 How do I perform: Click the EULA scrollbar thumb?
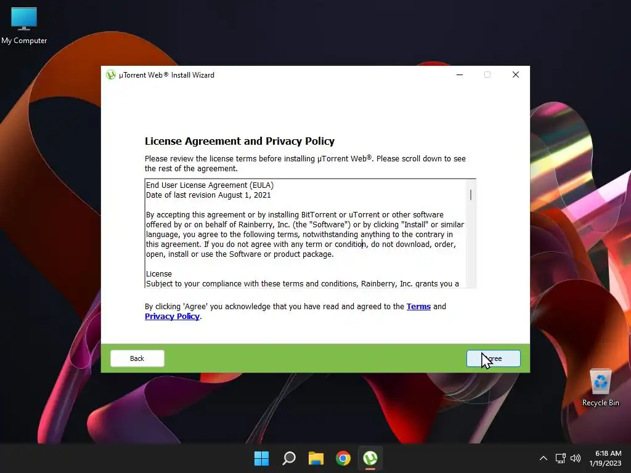470,195
